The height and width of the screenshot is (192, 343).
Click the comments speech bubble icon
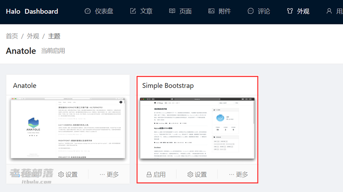click(251, 11)
